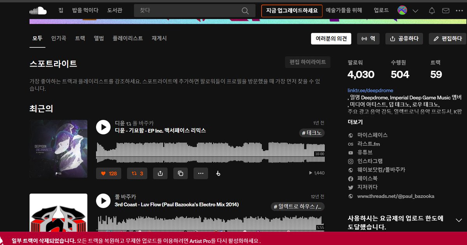Image resolution: width=467 pixels, height=245 pixels.
Task: Repost the 디윤 track with 3 reposts
Action: [137, 173]
